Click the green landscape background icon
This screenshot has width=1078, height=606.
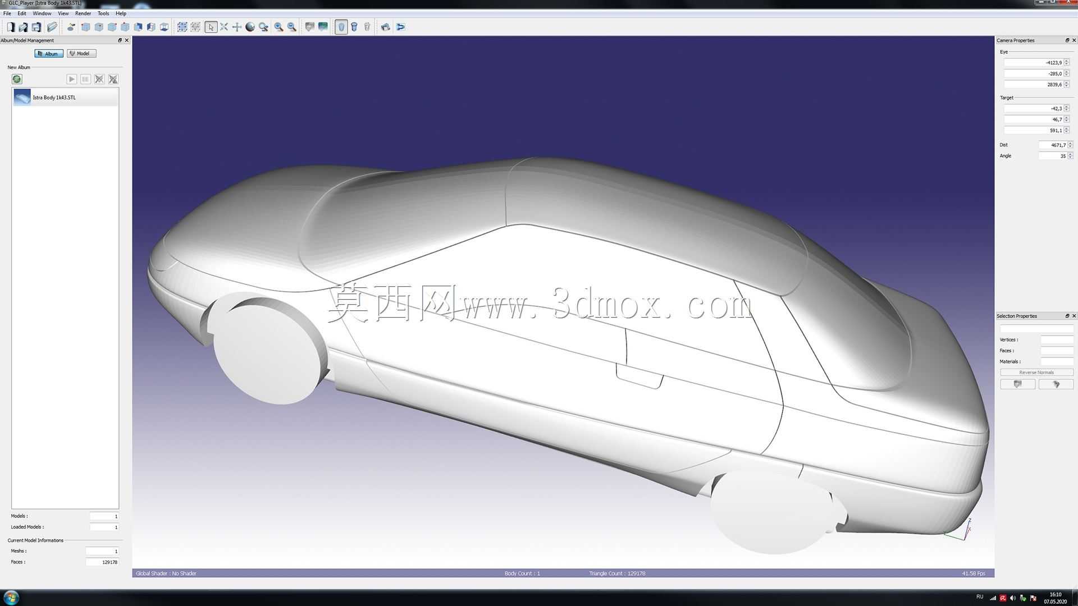[x=323, y=27]
